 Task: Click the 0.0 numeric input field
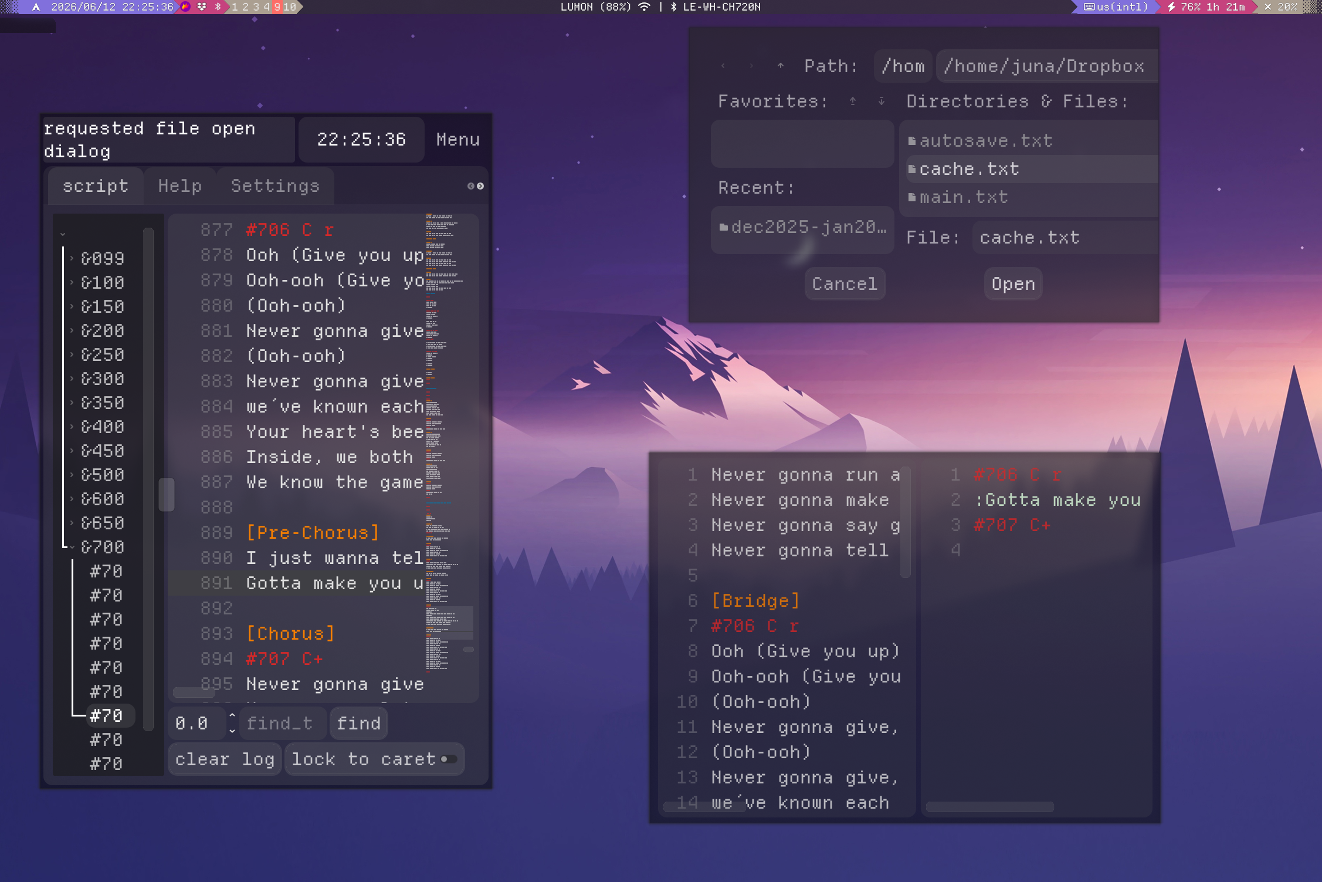[x=197, y=724]
